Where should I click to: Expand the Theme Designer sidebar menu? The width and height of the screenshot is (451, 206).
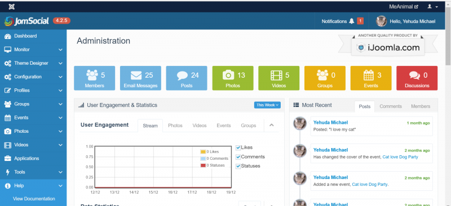[33, 63]
